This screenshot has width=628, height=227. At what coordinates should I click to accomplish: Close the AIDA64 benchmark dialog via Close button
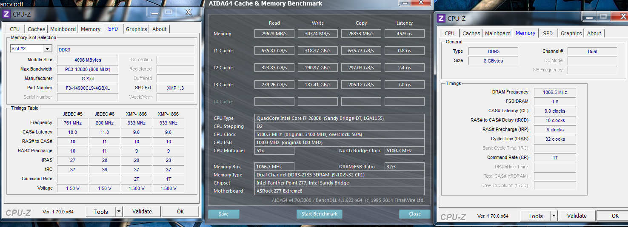[415, 214]
